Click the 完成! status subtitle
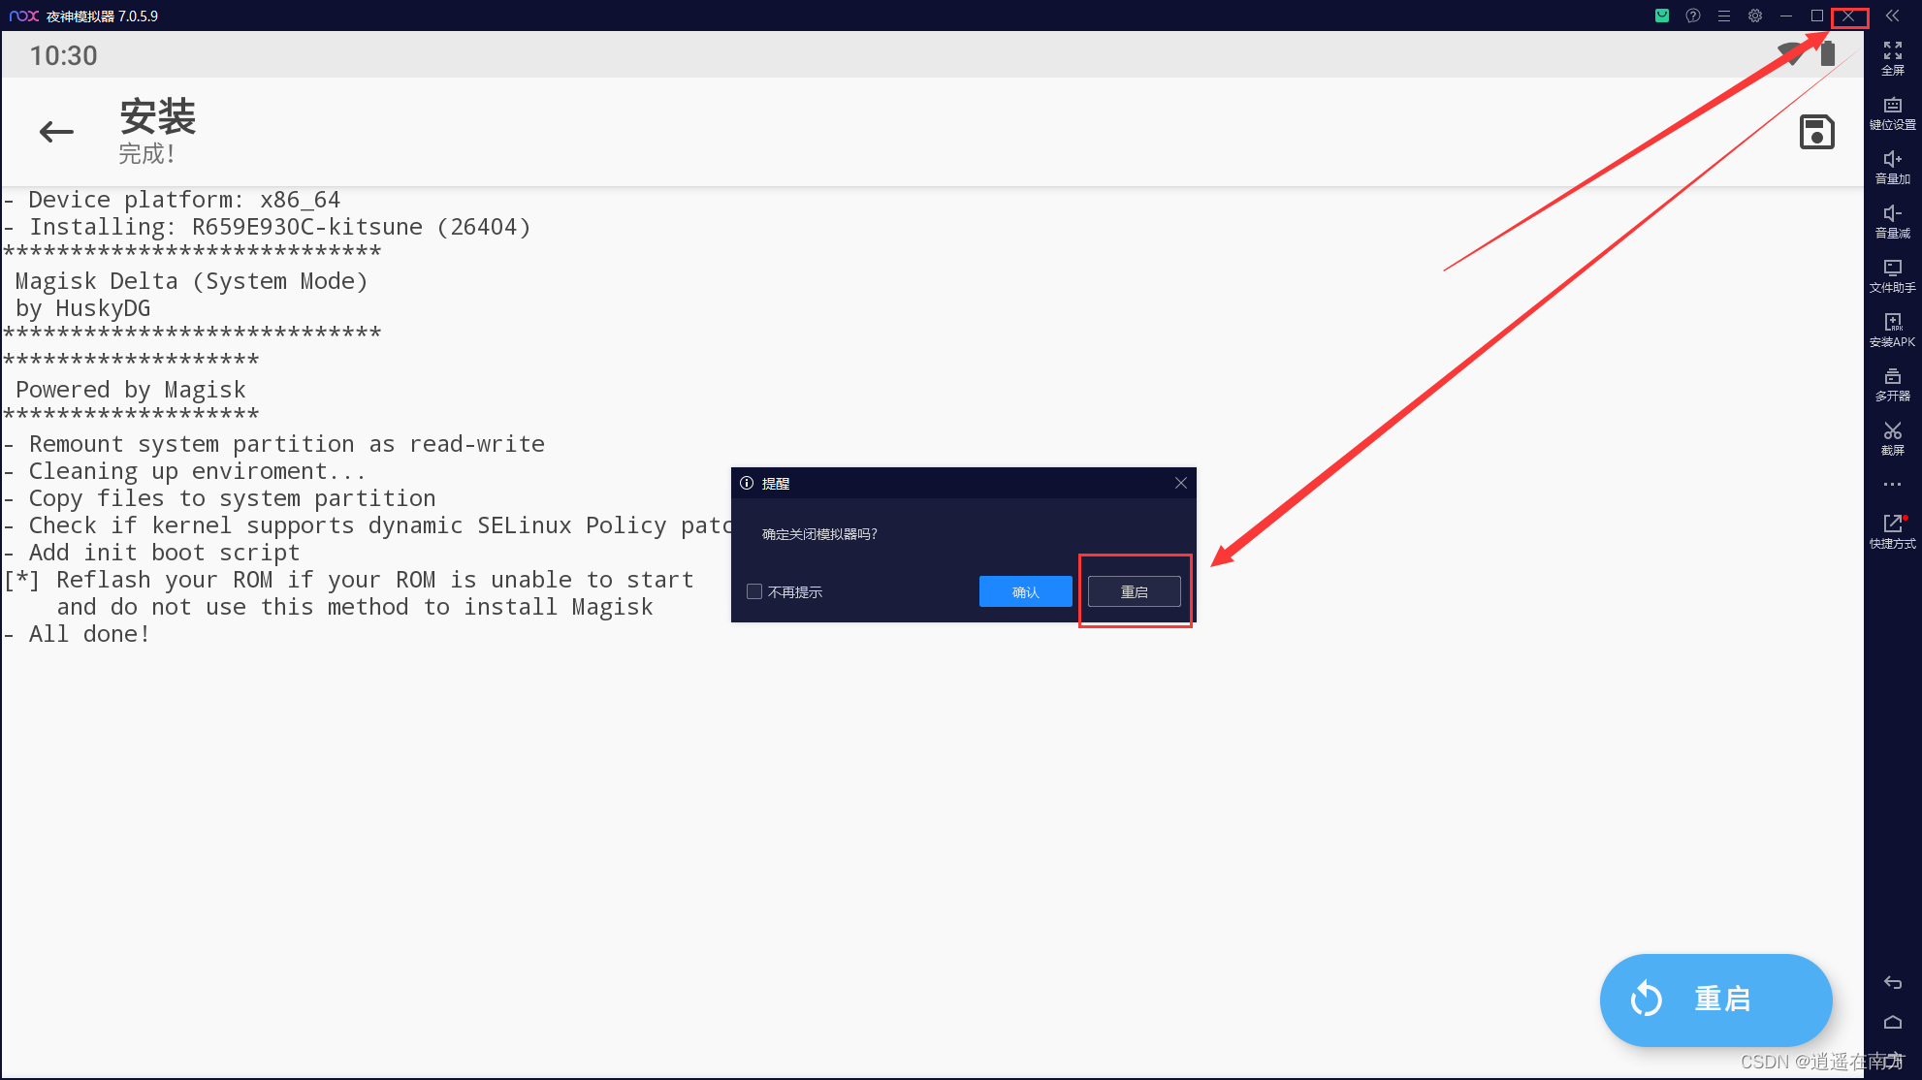Viewport: 1922px width, 1080px height. pos(146,153)
